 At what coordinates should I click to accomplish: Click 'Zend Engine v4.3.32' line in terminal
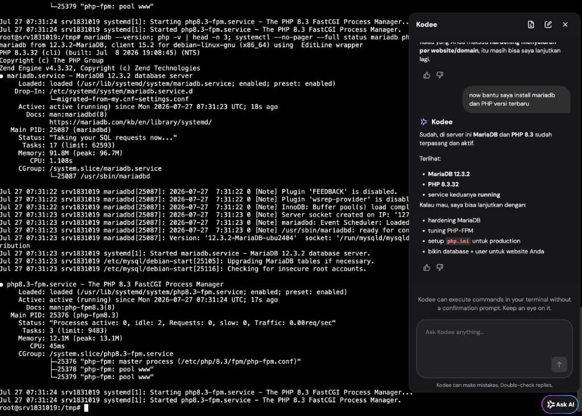tap(100, 68)
